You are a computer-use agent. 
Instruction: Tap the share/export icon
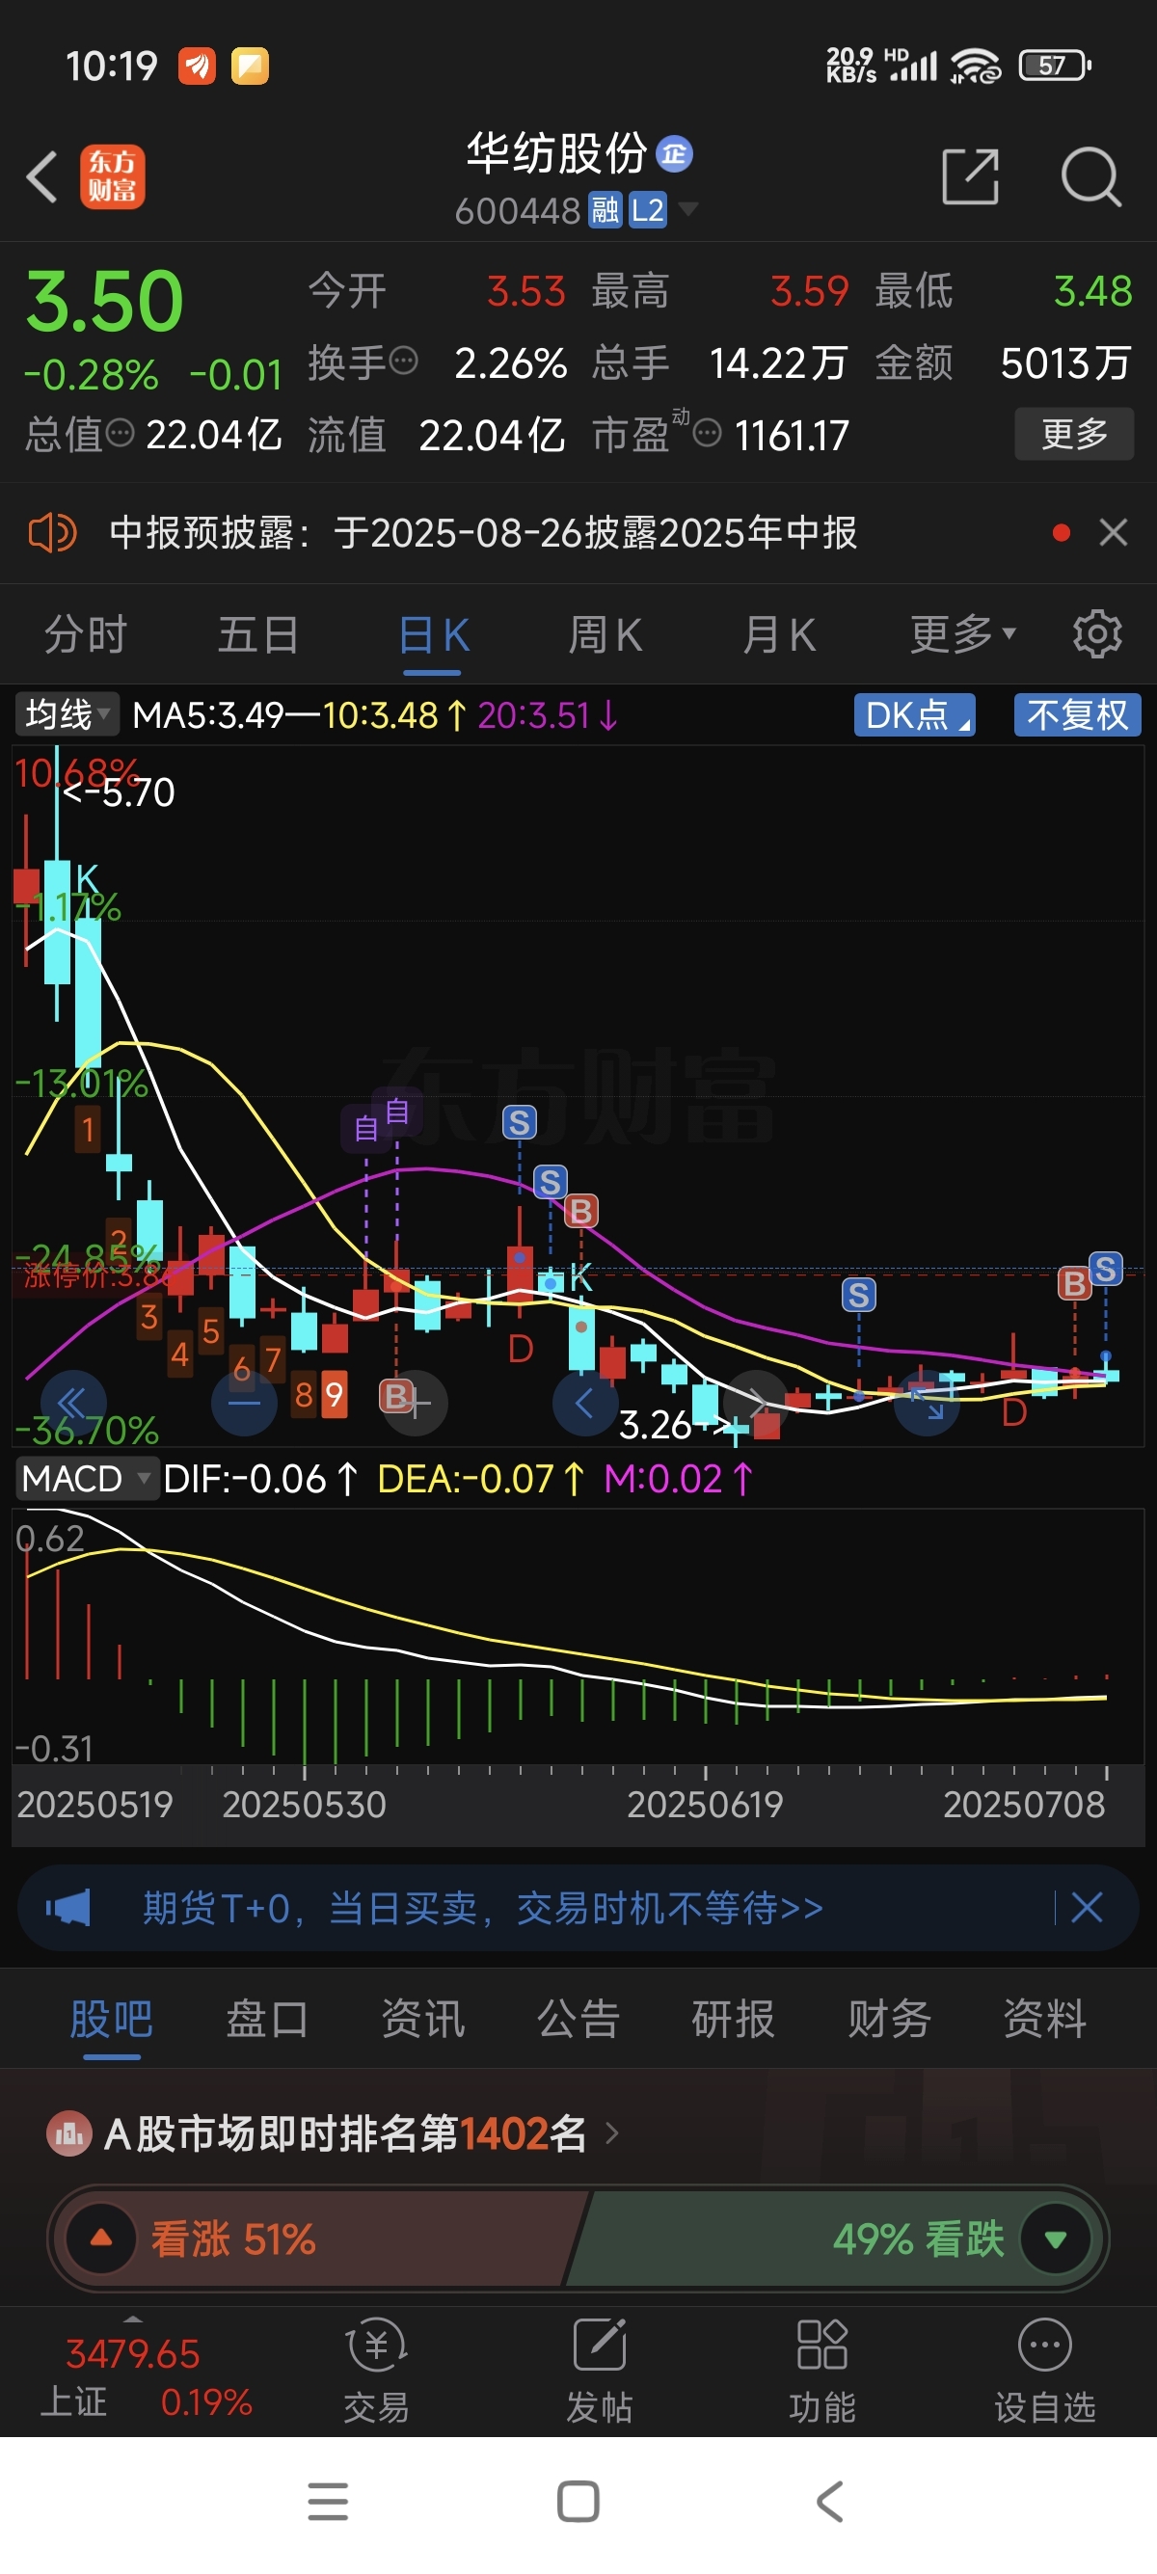970,176
